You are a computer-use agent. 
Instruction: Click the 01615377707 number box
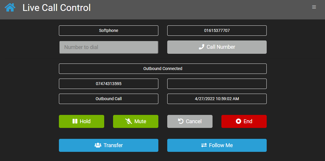click(217, 31)
